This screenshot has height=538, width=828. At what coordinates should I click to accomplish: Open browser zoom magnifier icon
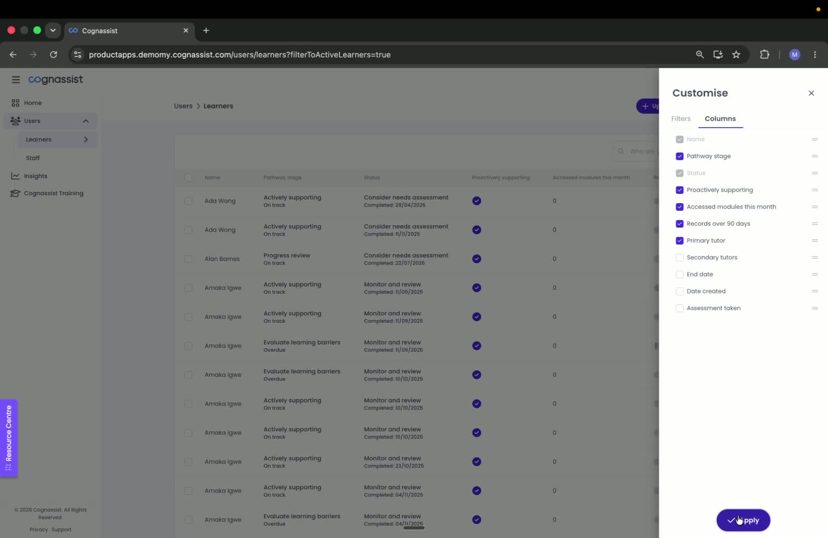coord(700,55)
